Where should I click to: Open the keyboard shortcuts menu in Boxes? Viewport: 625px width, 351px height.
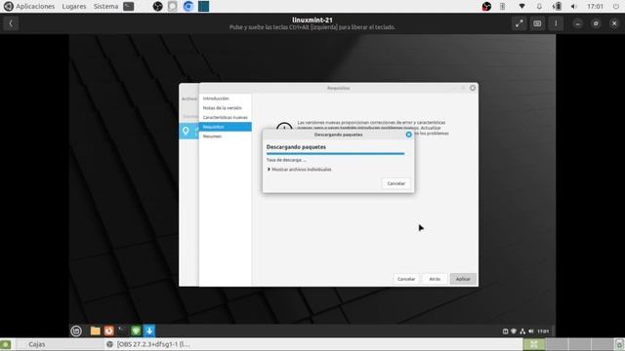point(537,23)
